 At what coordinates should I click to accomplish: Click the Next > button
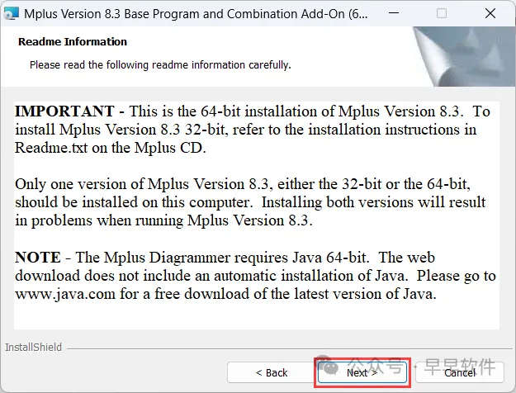[x=362, y=372]
